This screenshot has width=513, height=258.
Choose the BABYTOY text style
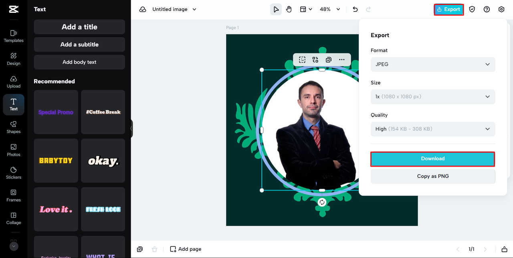pos(56,161)
